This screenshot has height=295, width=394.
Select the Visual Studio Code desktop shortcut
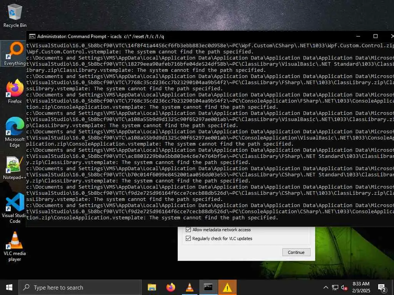pyautogui.click(x=15, y=208)
